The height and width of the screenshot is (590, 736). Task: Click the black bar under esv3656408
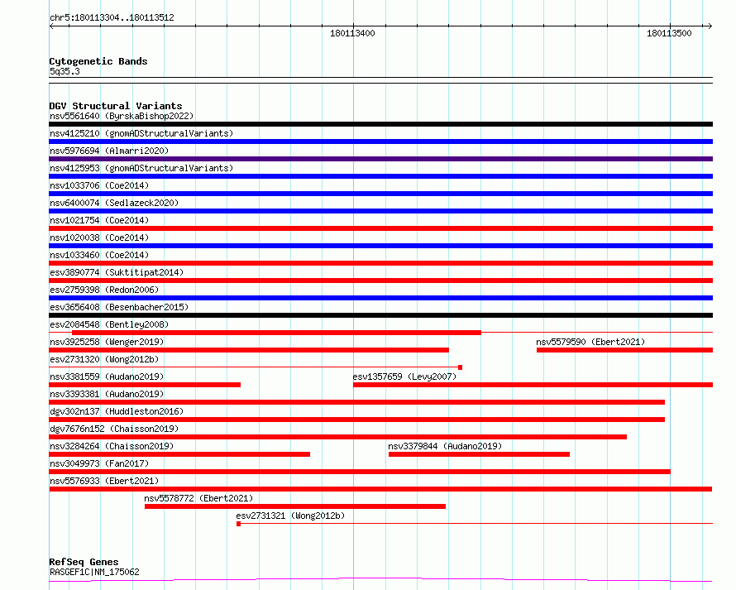(380, 315)
